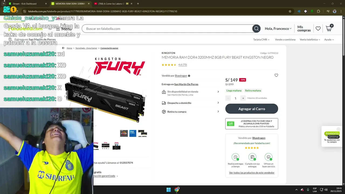Open browser extensions puzzle icon
Screen dimensions: 345x194
319,11
